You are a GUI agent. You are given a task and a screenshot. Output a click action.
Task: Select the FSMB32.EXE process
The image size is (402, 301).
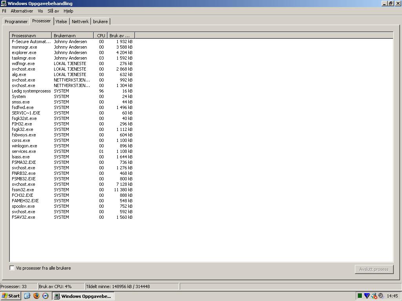point(72,179)
